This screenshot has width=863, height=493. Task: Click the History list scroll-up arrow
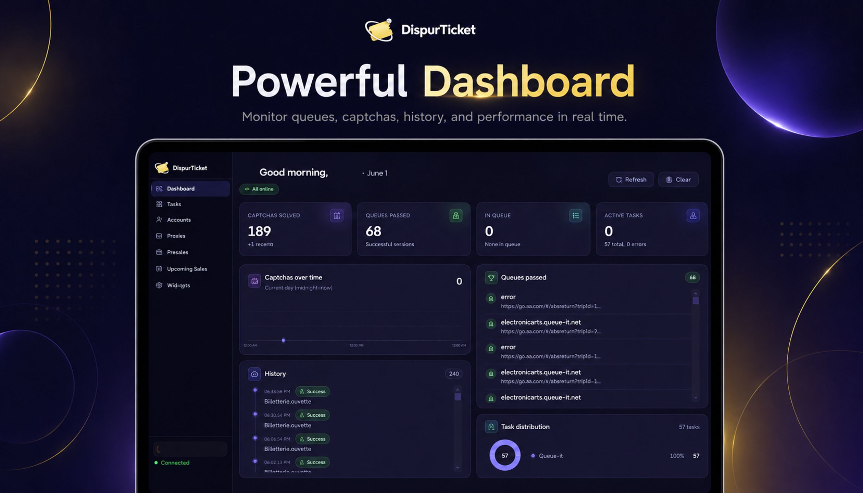pyautogui.click(x=458, y=390)
